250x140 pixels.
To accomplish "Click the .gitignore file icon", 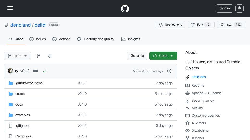I will (11, 126).
